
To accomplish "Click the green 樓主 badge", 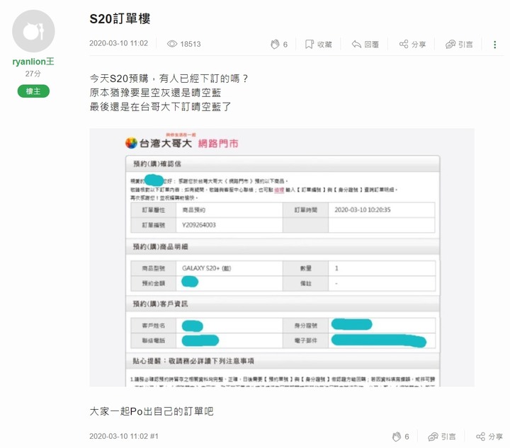I will [33, 91].
